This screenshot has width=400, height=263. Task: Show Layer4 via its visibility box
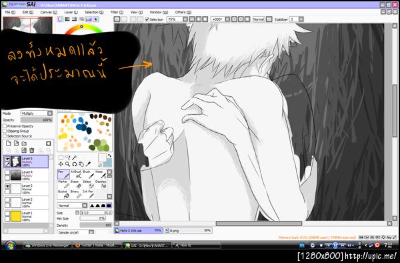7,173
